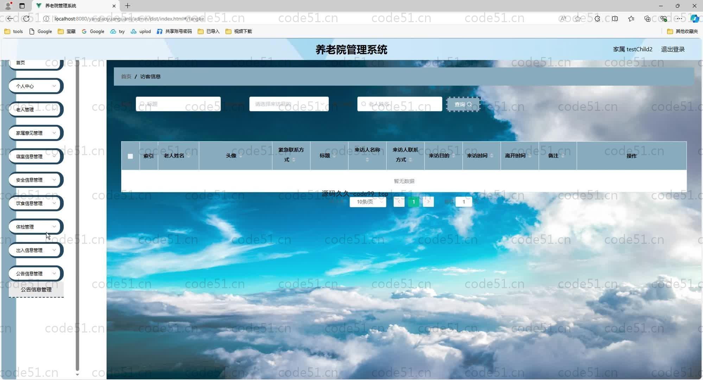This screenshot has height=380, width=703.
Task: Tick the select-all checkbox in the table header
Action: tap(130, 156)
